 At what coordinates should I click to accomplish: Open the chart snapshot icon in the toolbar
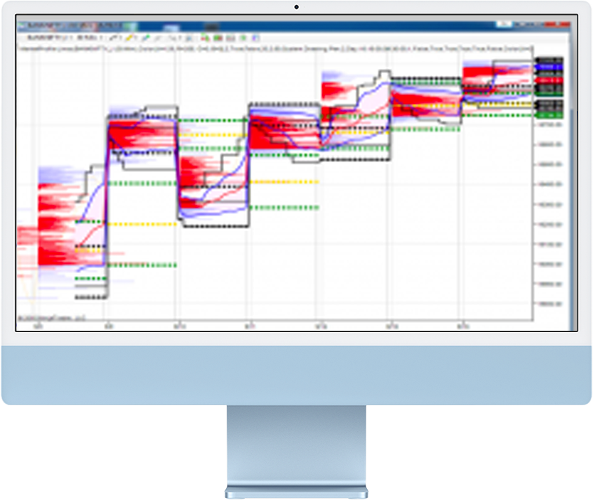[204, 36]
